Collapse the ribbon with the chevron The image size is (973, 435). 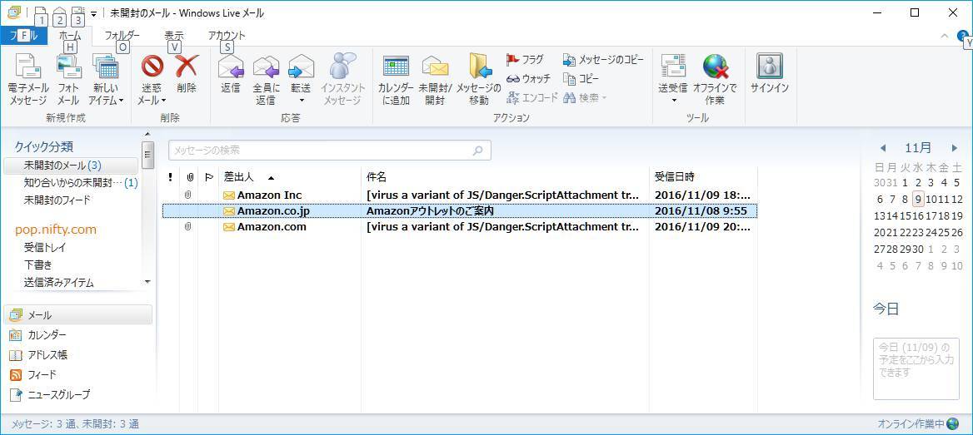click(945, 35)
